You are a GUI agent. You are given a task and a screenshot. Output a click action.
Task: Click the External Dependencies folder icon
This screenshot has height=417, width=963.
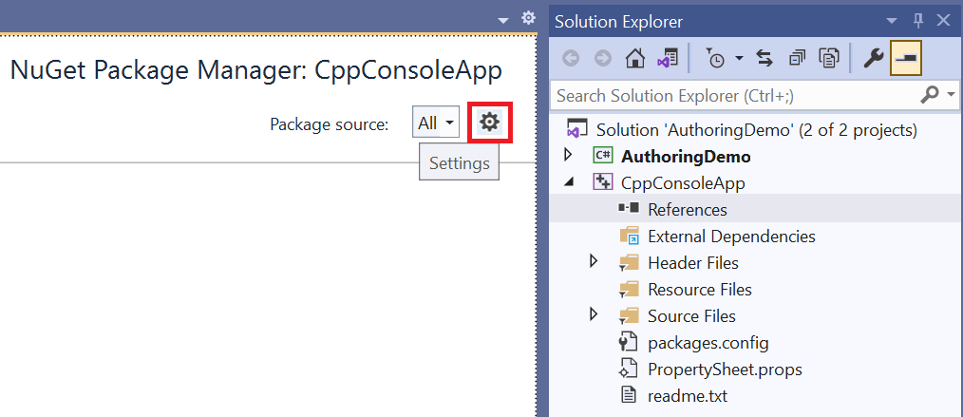tap(629, 236)
